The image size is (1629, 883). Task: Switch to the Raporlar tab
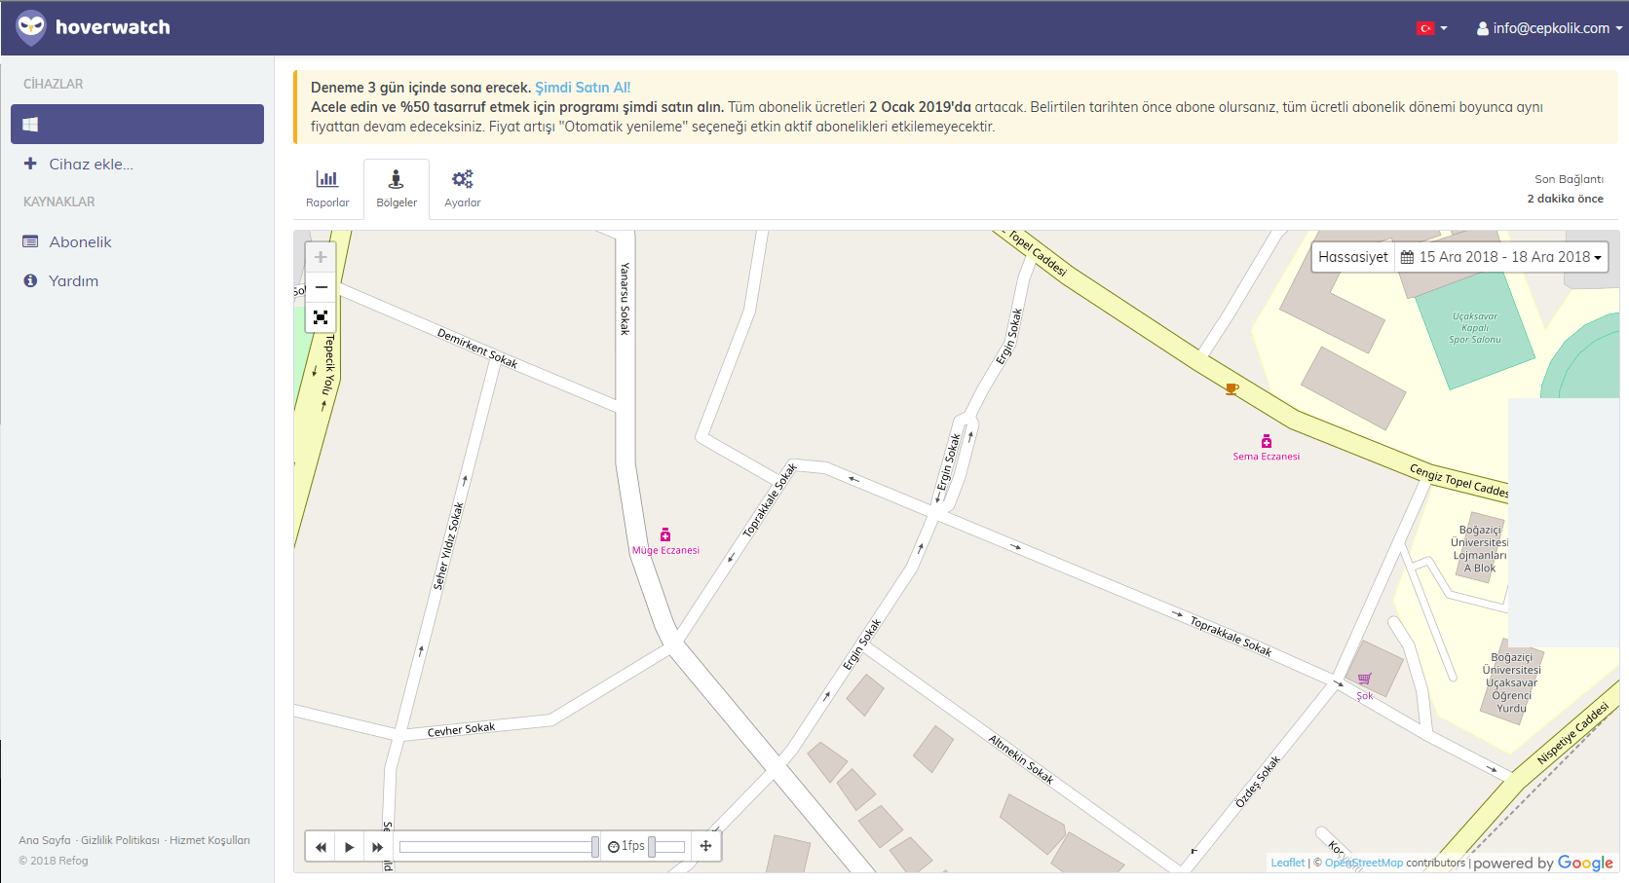pos(327,189)
